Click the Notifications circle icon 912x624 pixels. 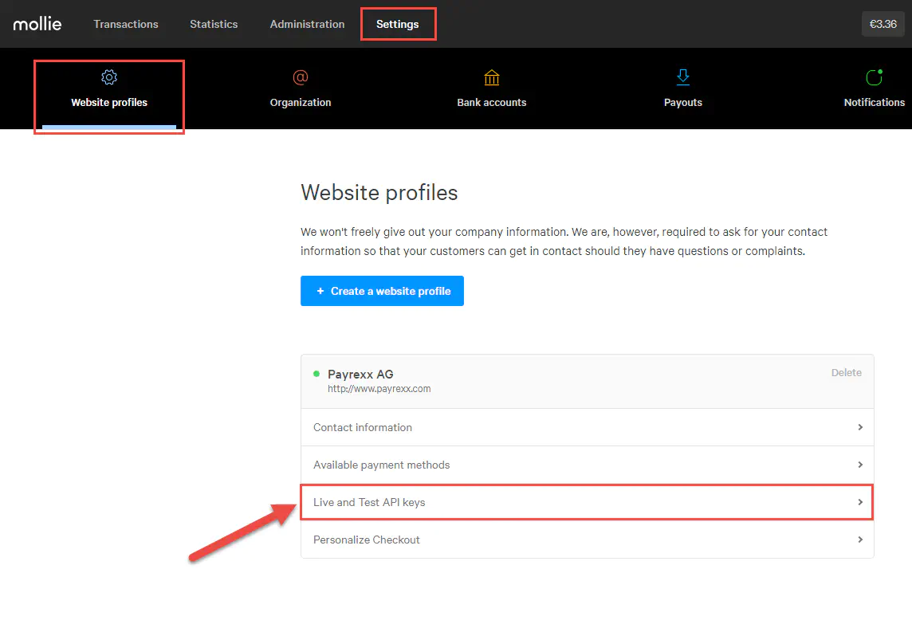pyautogui.click(x=874, y=77)
